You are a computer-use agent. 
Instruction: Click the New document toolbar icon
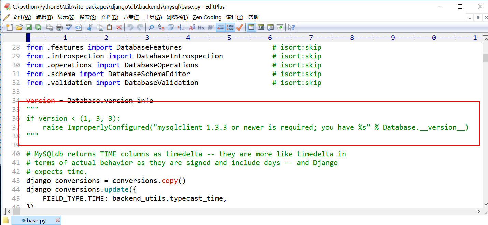pos(10,27)
